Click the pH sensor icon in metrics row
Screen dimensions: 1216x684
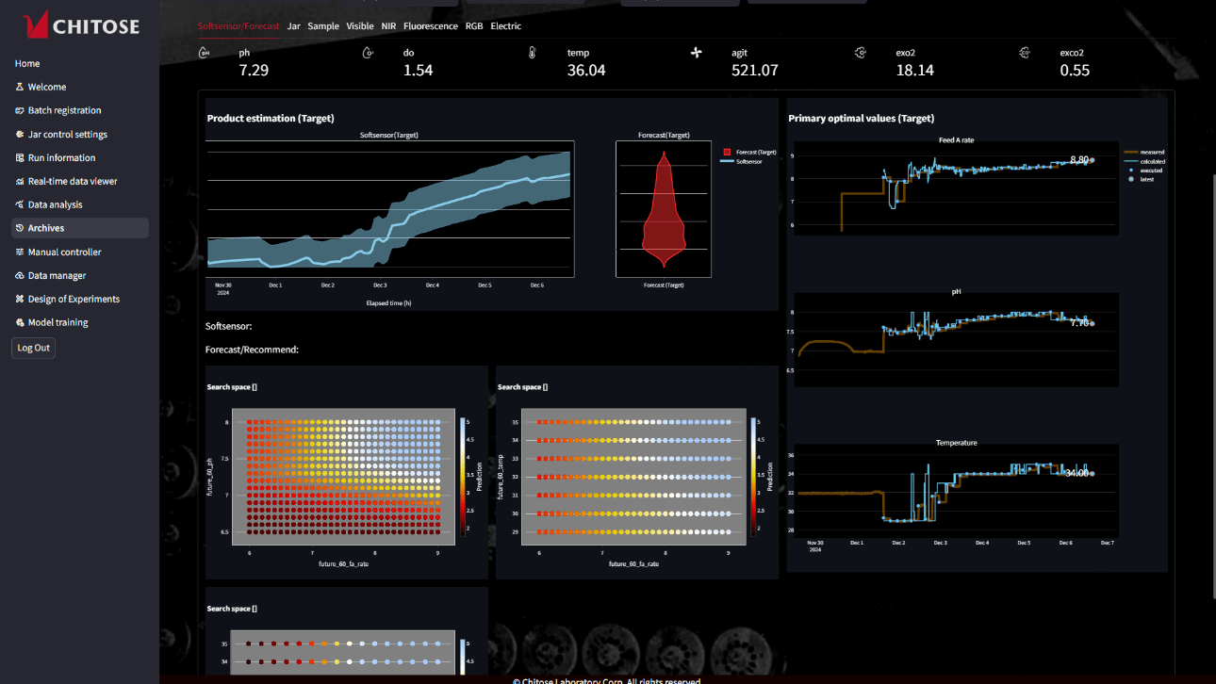pos(205,54)
